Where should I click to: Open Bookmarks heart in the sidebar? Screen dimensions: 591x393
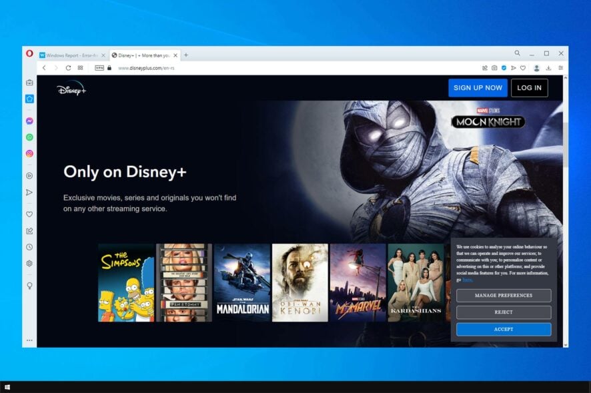pos(29,214)
